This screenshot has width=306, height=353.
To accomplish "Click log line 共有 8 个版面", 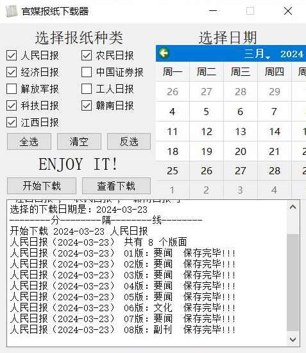I will click(x=98, y=242).
